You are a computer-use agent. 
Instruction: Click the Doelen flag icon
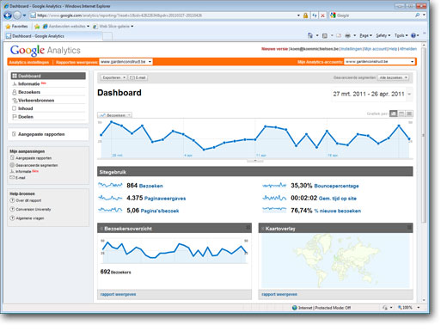[x=14, y=117]
